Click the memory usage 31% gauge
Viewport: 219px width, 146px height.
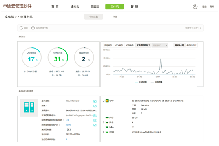click(x=58, y=58)
